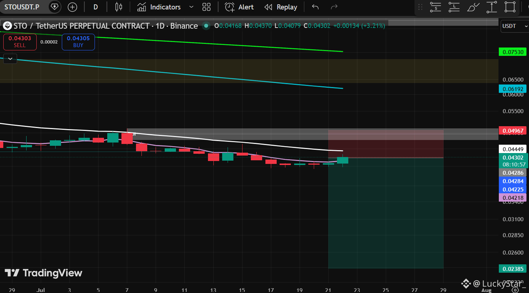The width and height of the screenshot is (529, 293).
Task: Create a new Alert
Action: (239, 7)
